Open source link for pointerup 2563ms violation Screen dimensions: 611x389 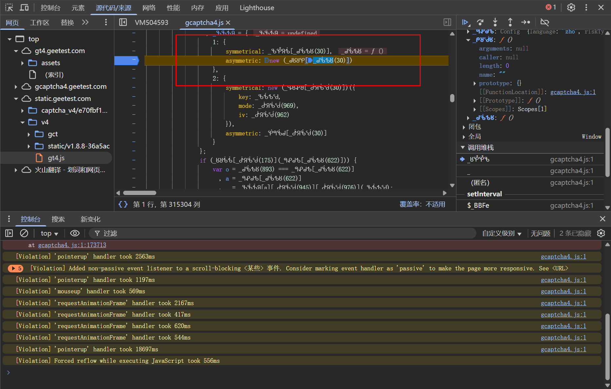[x=563, y=256]
